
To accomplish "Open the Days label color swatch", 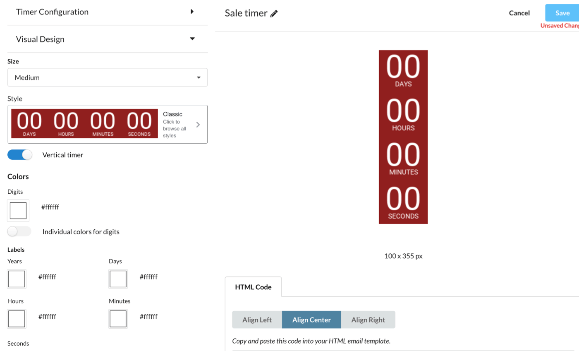I will click(118, 279).
